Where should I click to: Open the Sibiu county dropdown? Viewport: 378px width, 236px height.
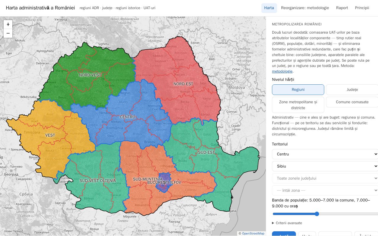[x=325, y=166]
